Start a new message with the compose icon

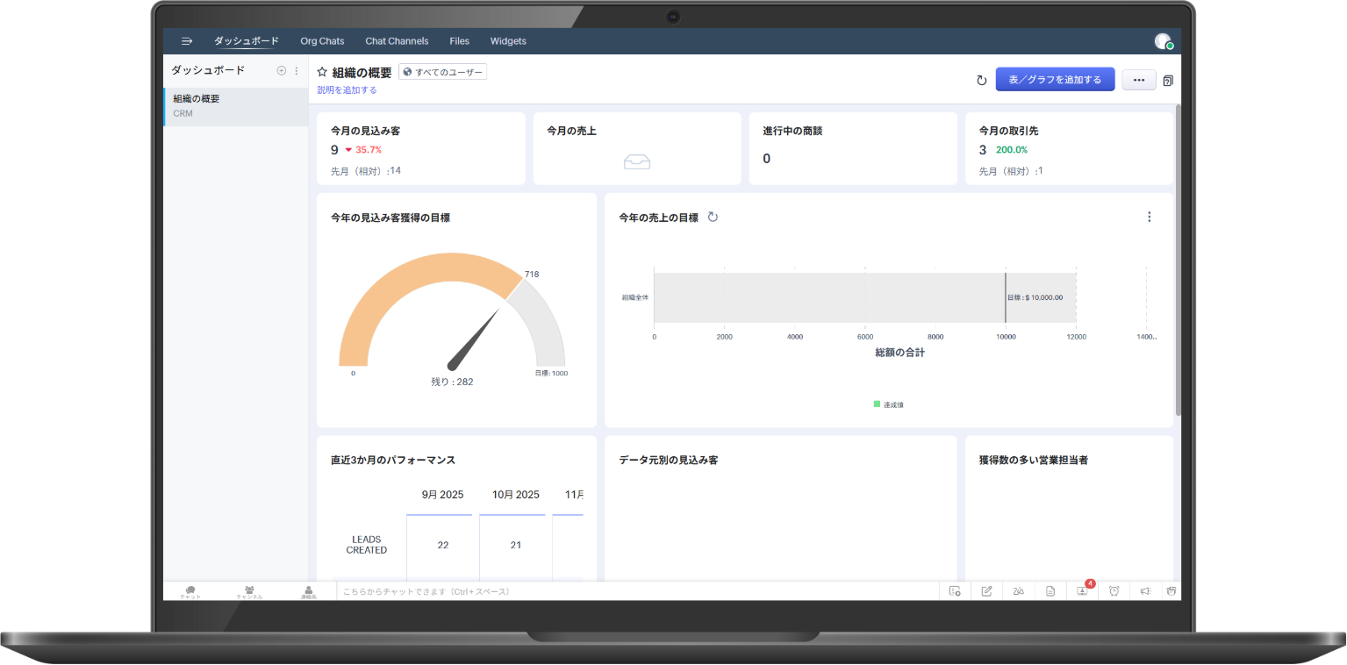point(986,590)
